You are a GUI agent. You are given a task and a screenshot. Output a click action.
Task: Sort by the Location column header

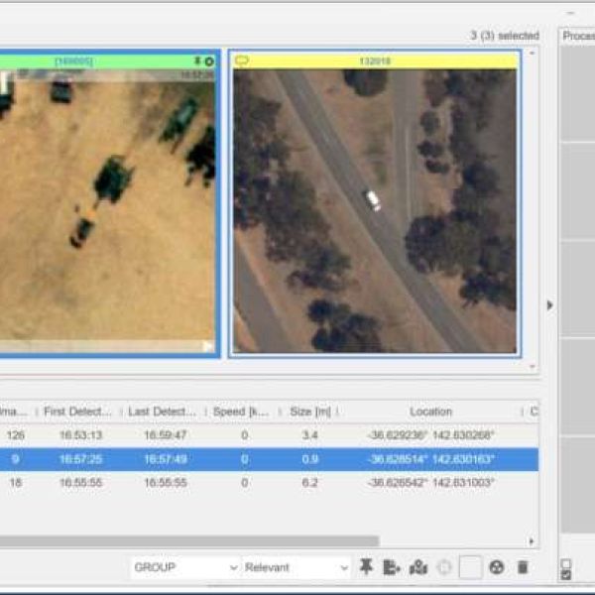[x=430, y=412]
